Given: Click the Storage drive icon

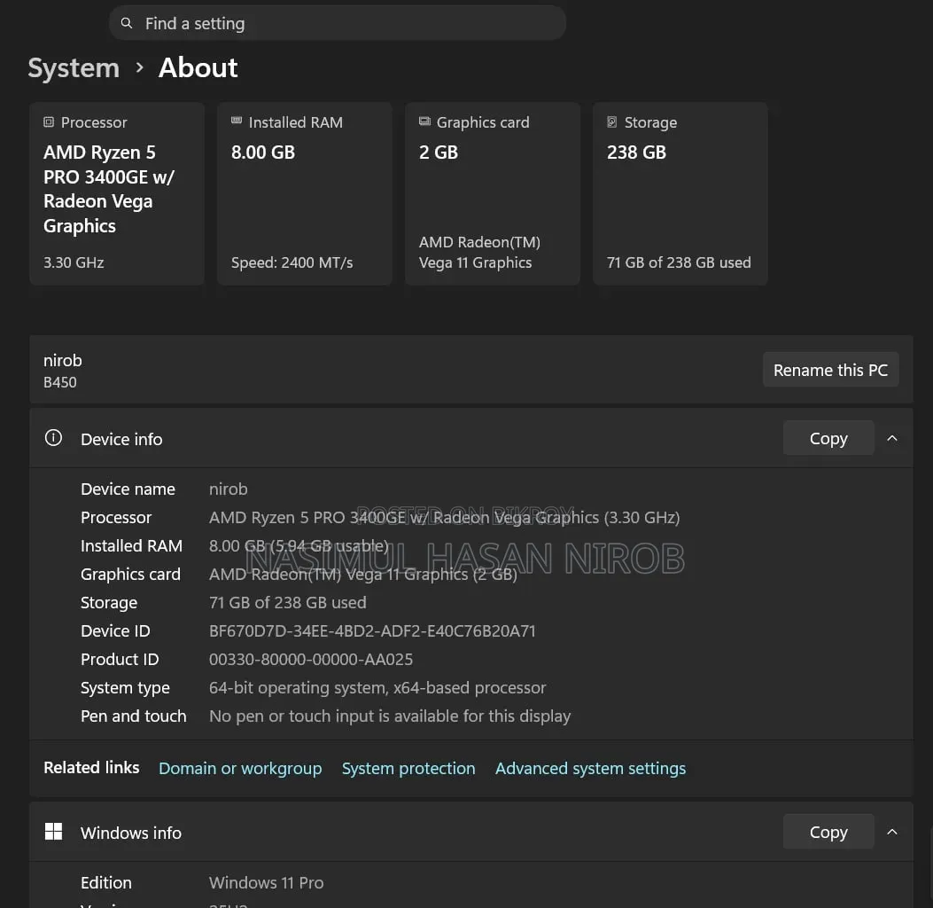Looking at the screenshot, I should coord(611,122).
